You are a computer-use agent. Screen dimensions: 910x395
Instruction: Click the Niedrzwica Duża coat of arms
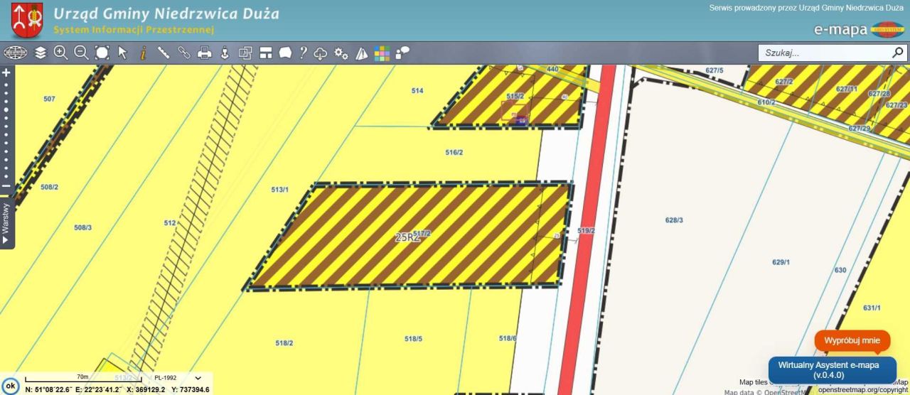pyautogui.click(x=27, y=21)
